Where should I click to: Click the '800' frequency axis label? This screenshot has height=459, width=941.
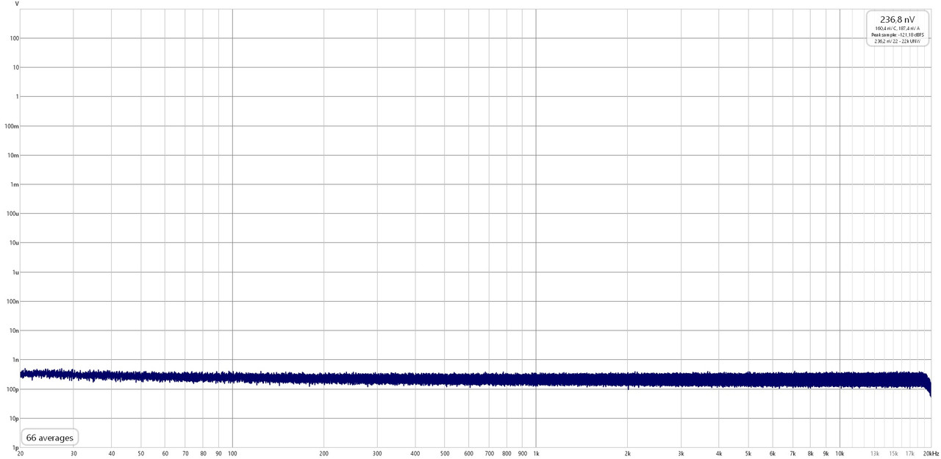507,454
